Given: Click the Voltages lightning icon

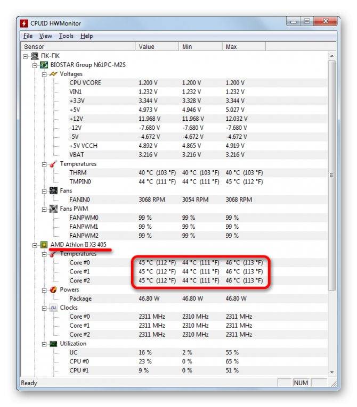Looking at the screenshot, I should (x=53, y=74).
